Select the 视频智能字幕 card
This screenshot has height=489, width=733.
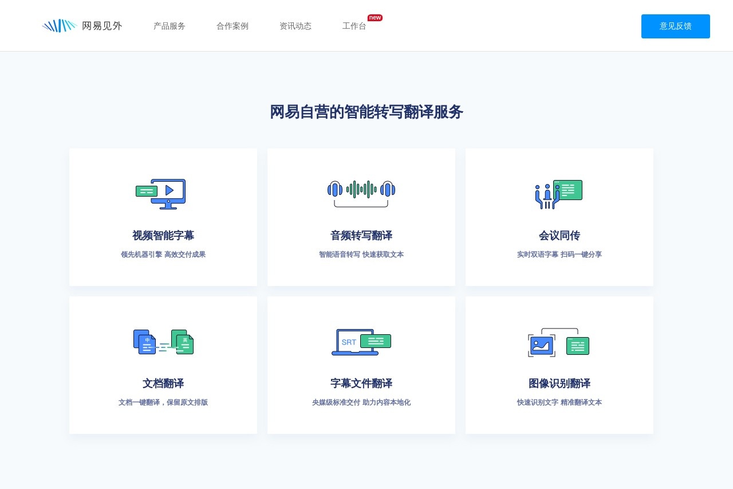click(x=163, y=217)
